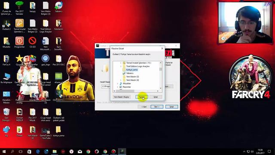Select the Epic Snowfla... folder icon
This screenshot has width=275, height=155.
point(58,43)
